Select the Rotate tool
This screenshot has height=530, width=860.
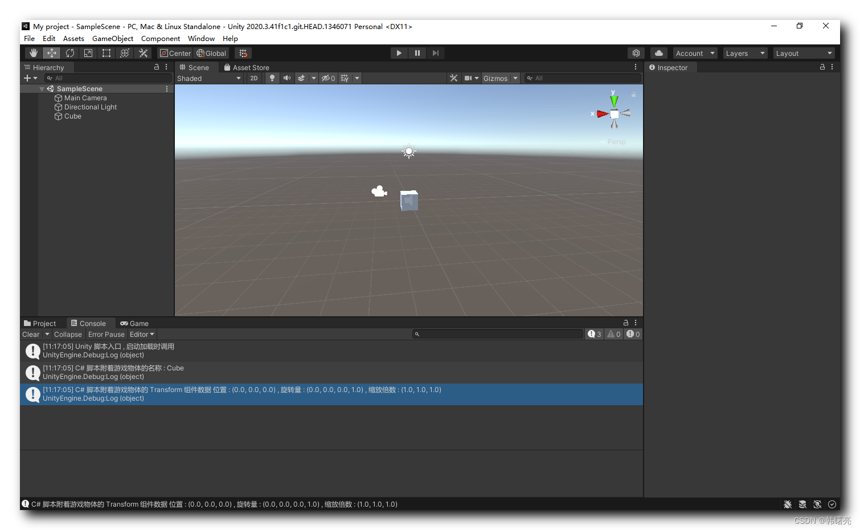(69, 52)
